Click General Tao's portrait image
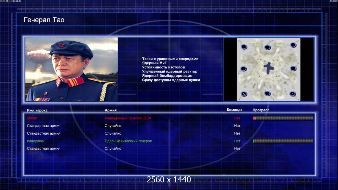Image resolution: width=338 pixels, height=190 pixels. pos(72,69)
